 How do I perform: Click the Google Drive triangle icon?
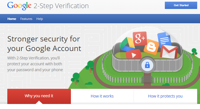tap(127, 44)
